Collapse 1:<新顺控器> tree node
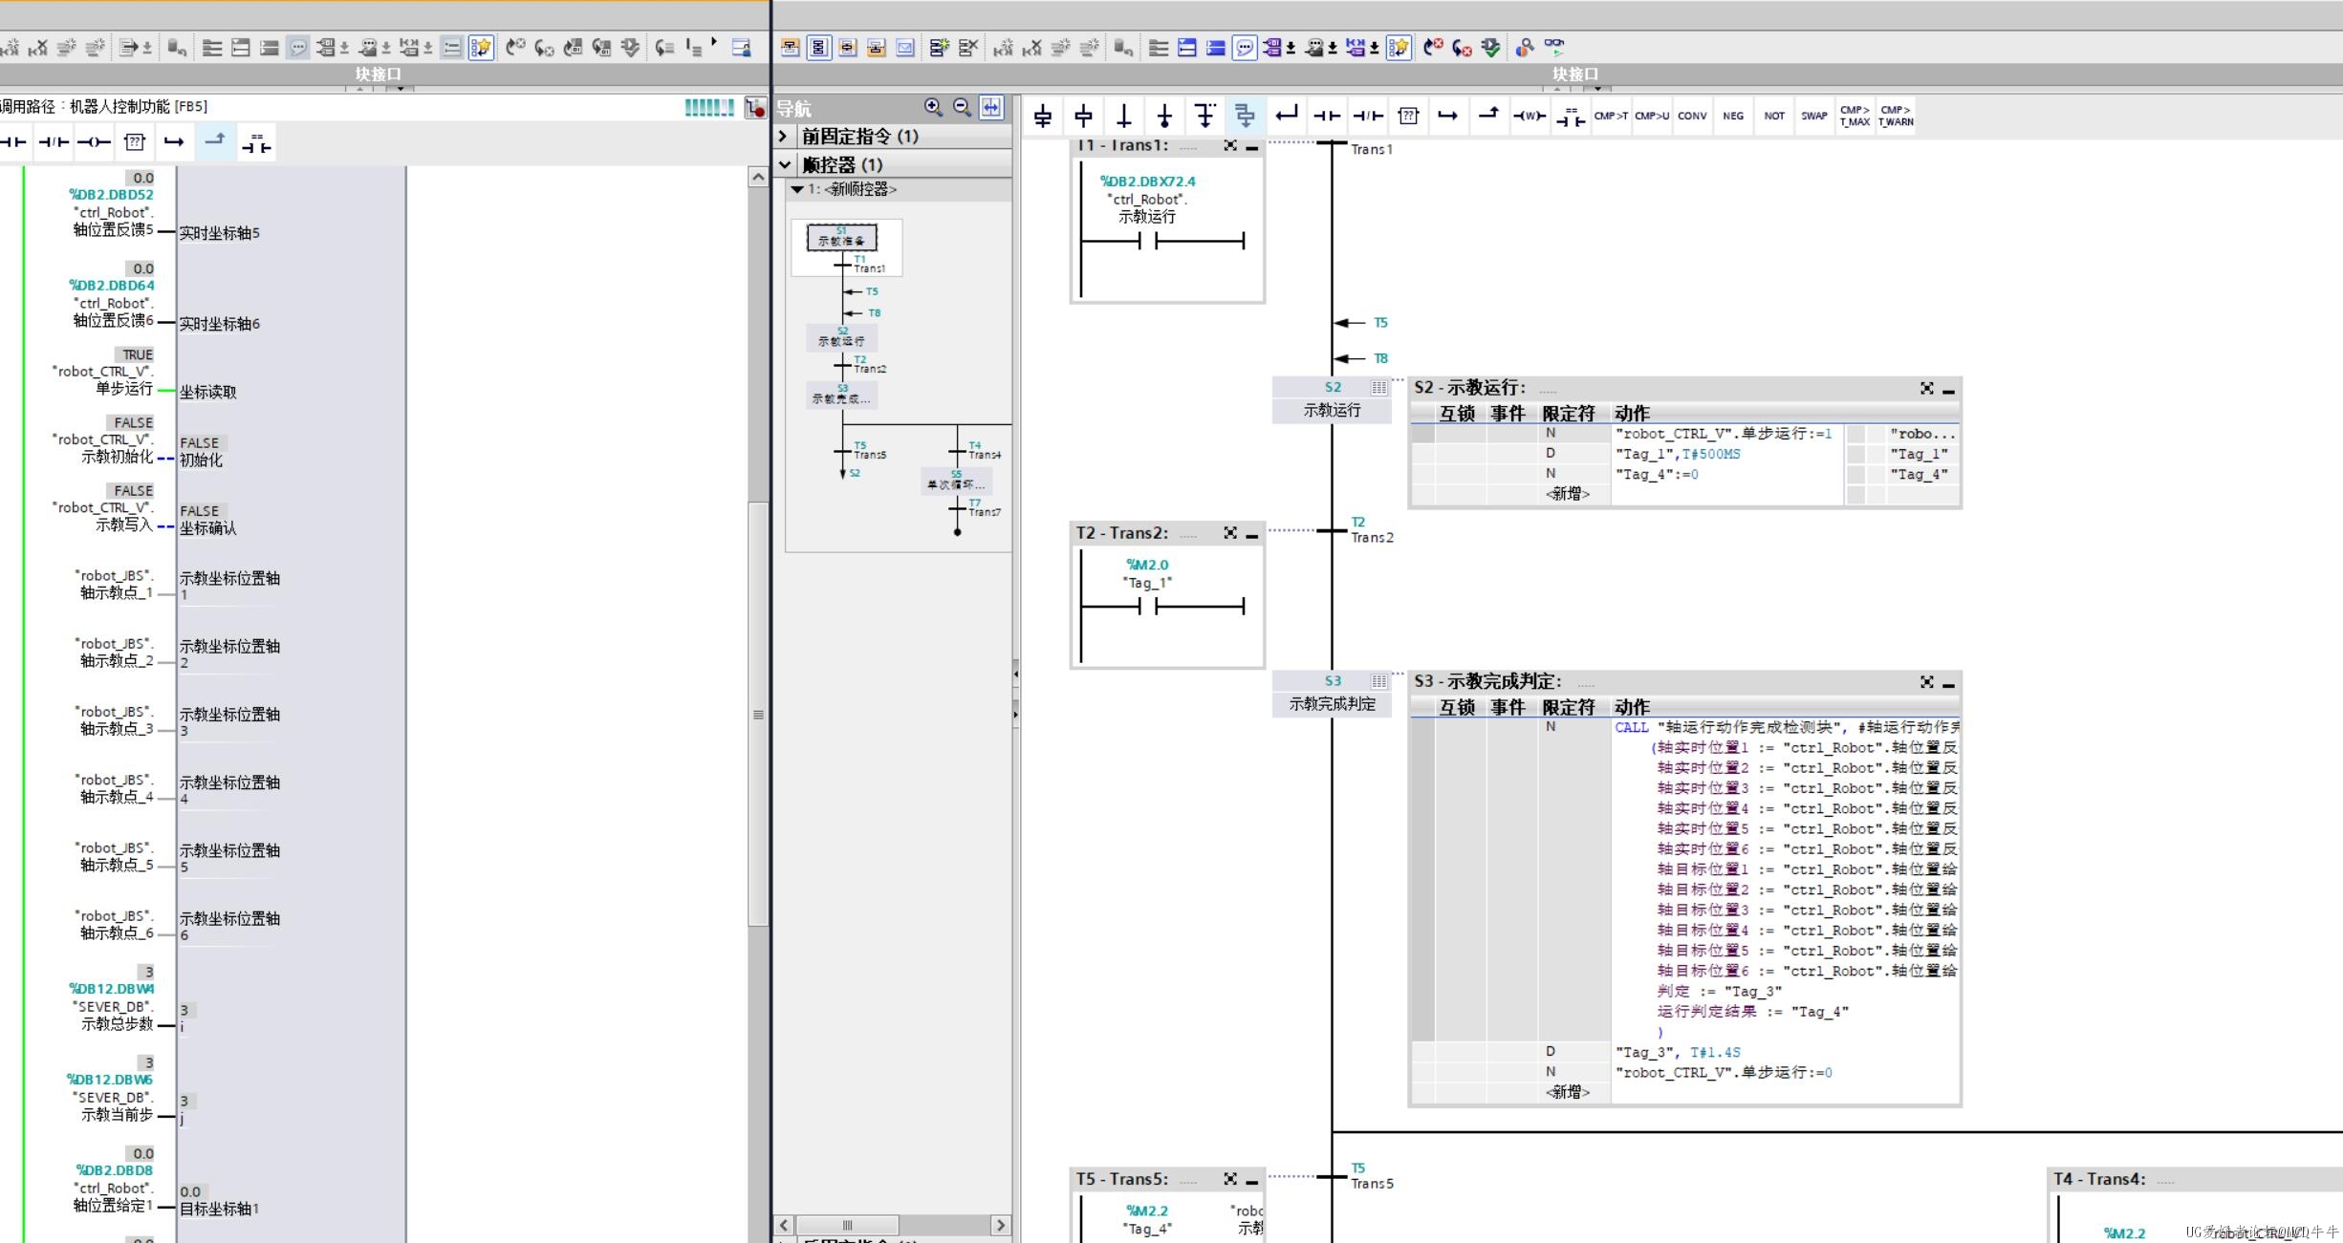 (796, 189)
